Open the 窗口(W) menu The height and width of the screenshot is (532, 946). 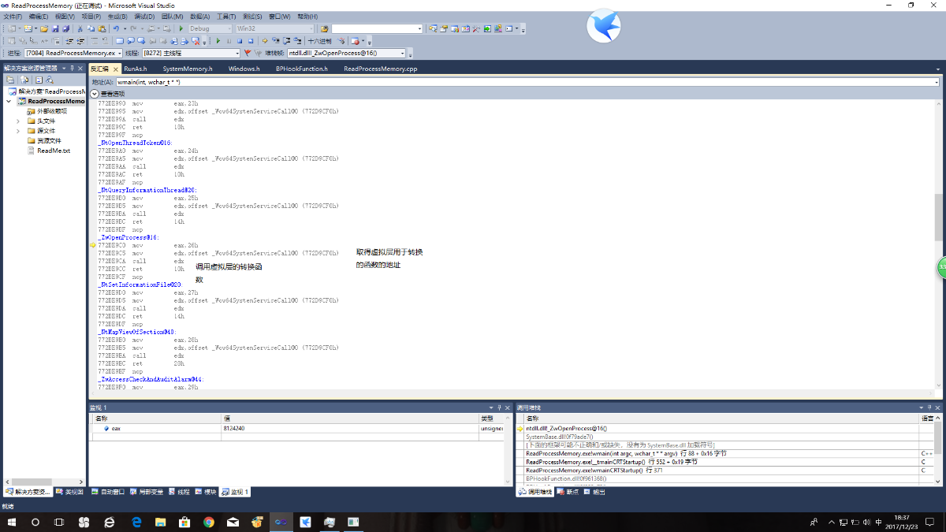[x=279, y=17]
